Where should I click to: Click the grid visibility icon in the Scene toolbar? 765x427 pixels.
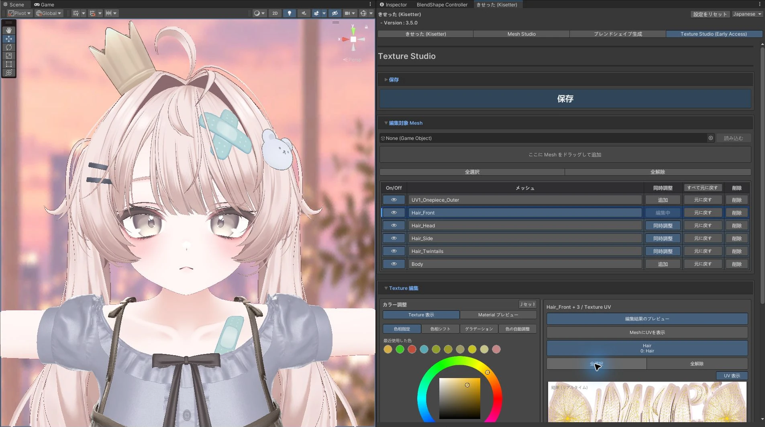click(76, 13)
